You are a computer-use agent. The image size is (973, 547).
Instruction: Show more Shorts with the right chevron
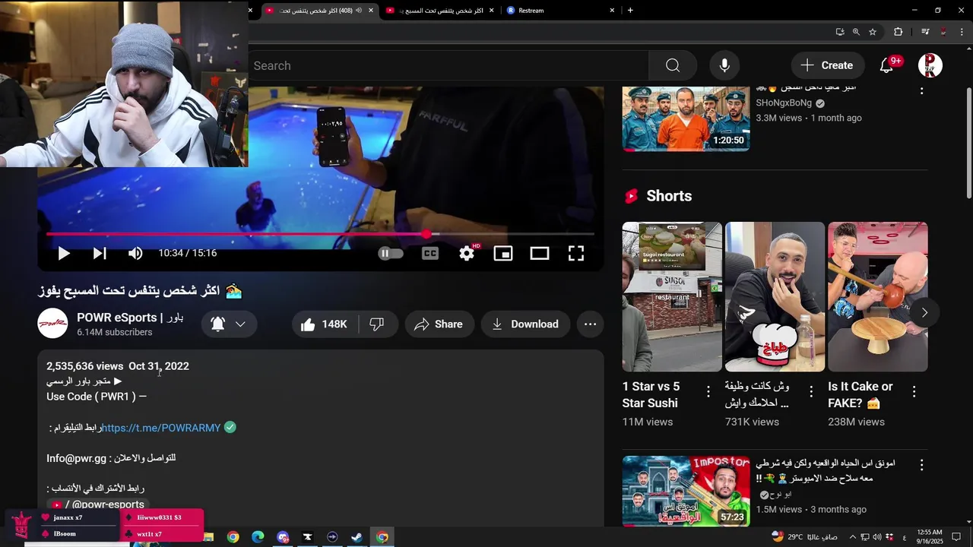[x=924, y=312]
